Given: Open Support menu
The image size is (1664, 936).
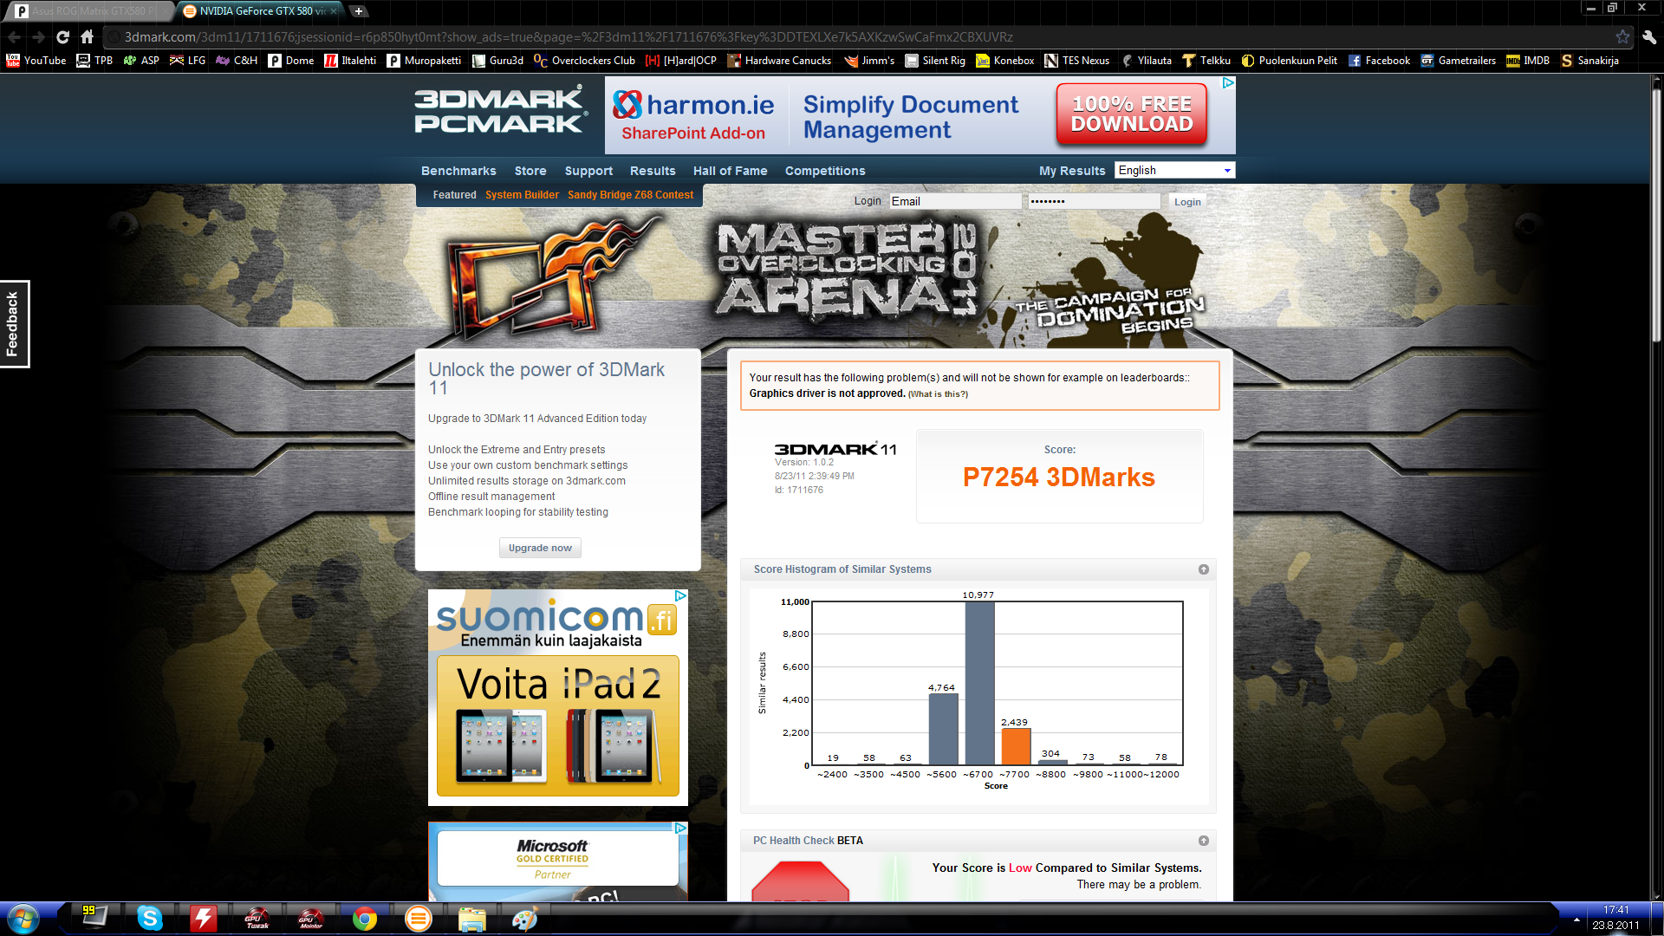Looking at the screenshot, I should [x=588, y=171].
